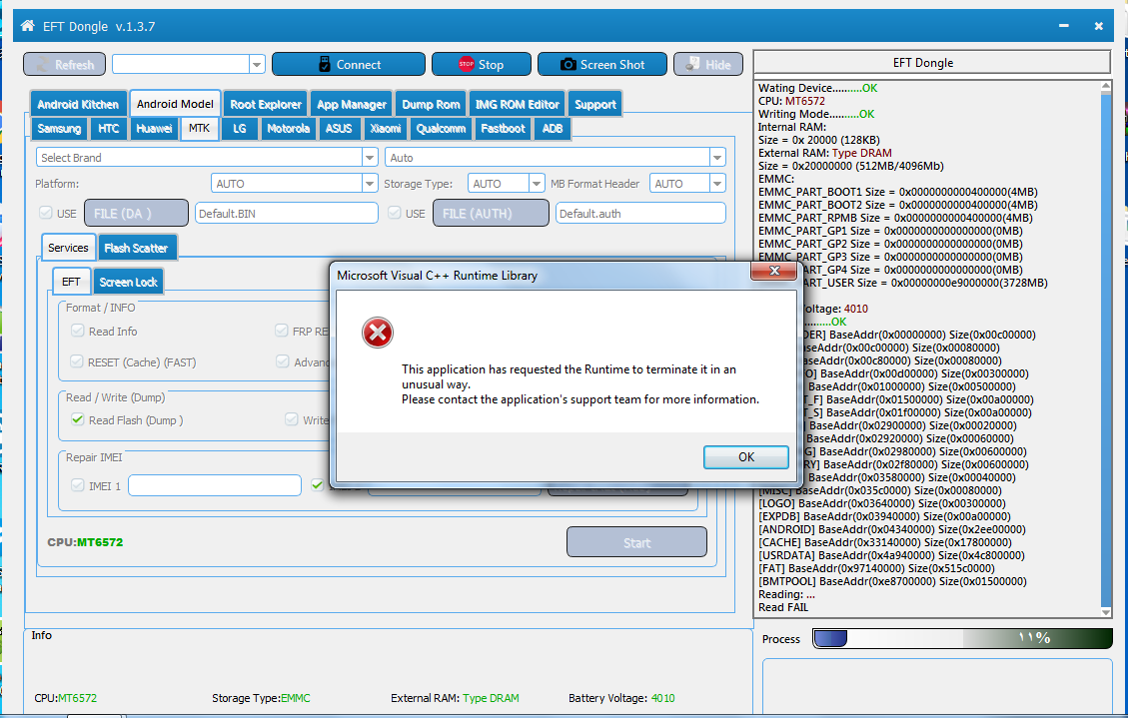The image size is (1128, 718).
Task: Toggle the USE checkbox for FILE (AUTH)
Action: point(395,213)
